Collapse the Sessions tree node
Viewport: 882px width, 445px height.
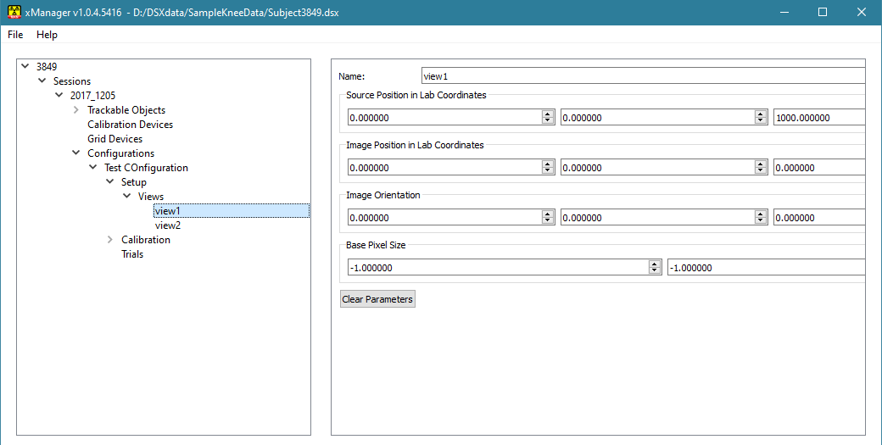click(x=42, y=81)
